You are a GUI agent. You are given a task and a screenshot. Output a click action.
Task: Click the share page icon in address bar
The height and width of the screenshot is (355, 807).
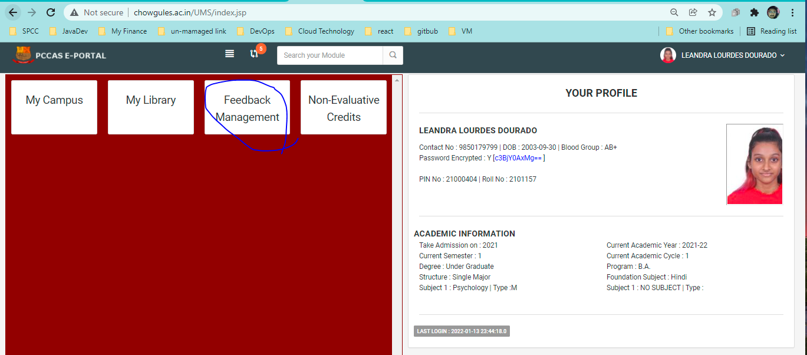693,12
